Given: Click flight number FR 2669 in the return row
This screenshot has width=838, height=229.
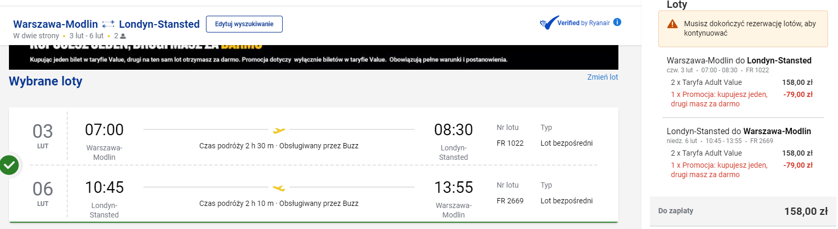Looking at the screenshot, I should click(510, 201).
